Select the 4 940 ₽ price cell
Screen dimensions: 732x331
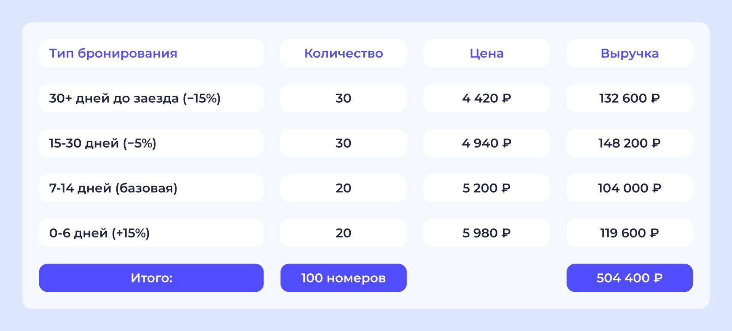tap(486, 143)
